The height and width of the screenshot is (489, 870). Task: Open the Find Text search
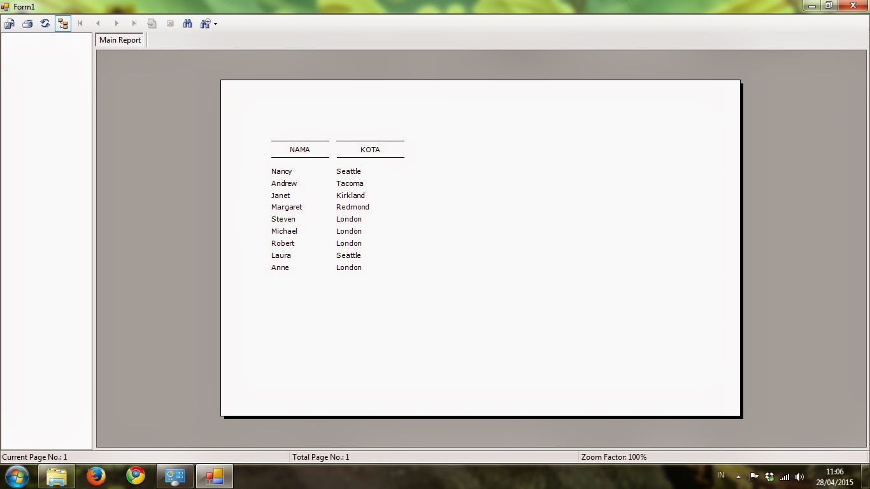pyautogui.click(x=188, y=24)
